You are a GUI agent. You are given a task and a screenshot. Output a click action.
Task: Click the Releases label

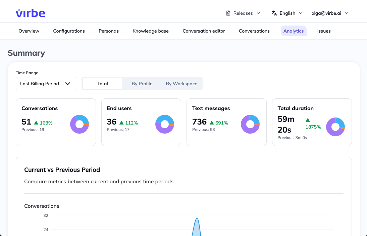(x=243, y=13)
